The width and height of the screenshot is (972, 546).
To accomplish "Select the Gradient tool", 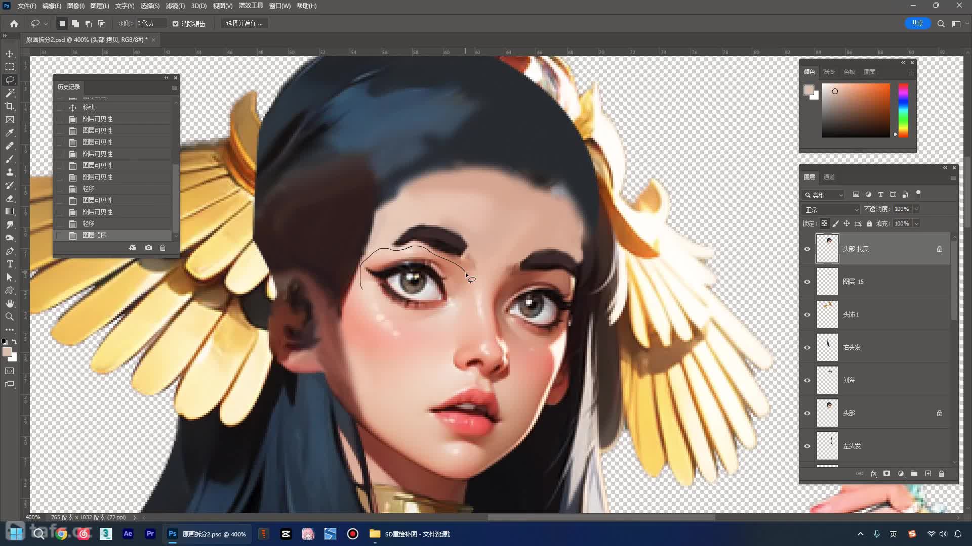I will [10, 211].
